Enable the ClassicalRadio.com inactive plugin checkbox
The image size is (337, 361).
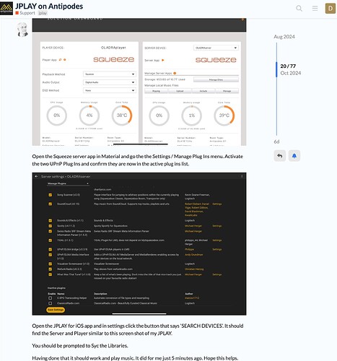[51, 303]
